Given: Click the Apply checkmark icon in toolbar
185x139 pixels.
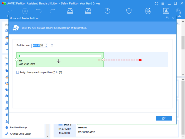Looking at the screenshot, I should pos(10,11).
